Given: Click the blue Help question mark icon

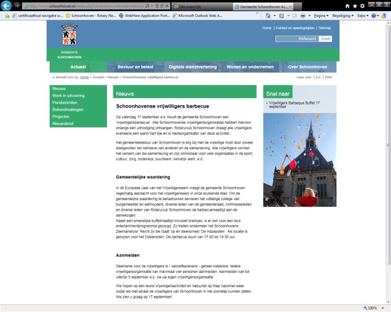Looking at the screenshot, I should (374, 16).
